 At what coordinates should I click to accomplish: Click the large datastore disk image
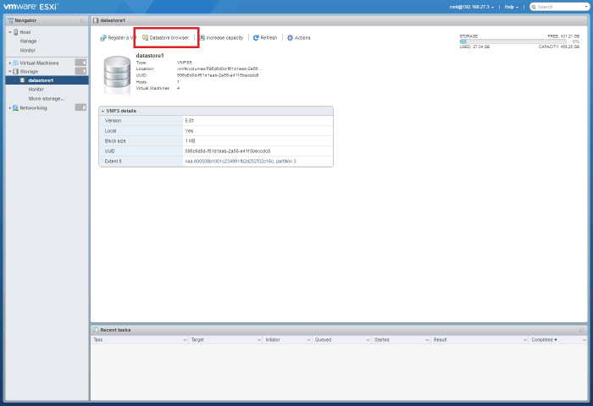(117, 74)
